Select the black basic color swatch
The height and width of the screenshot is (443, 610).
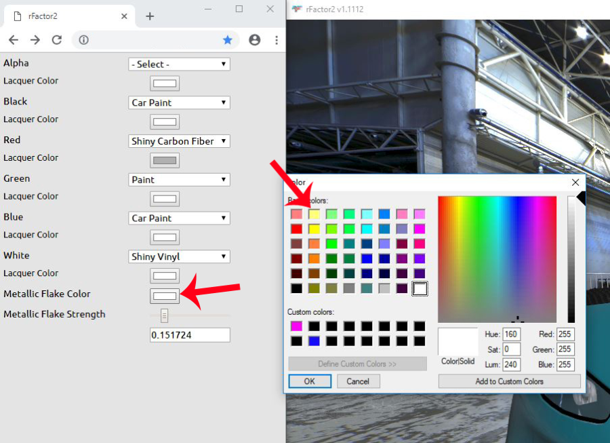[x=296, y=288]
